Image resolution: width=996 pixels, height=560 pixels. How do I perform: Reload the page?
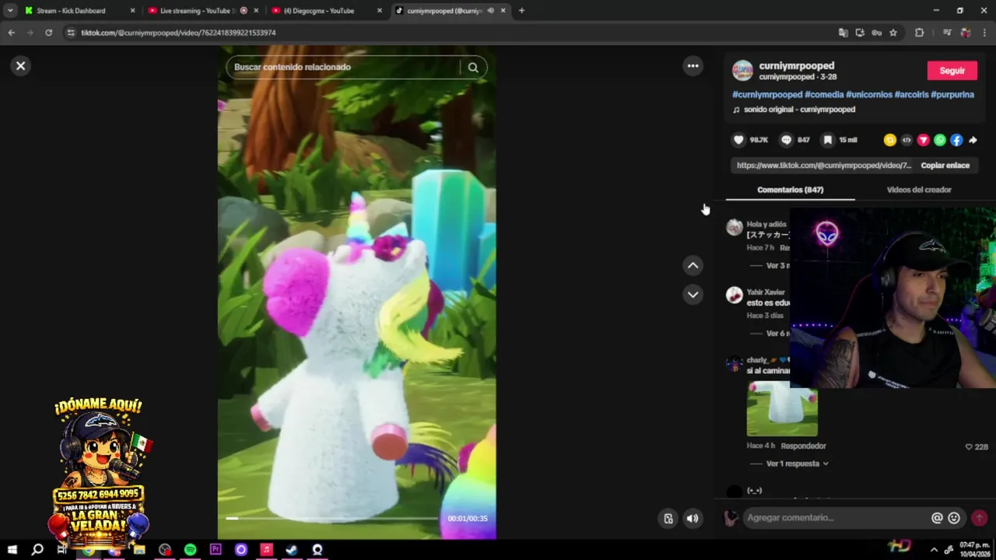coord(48,33)
